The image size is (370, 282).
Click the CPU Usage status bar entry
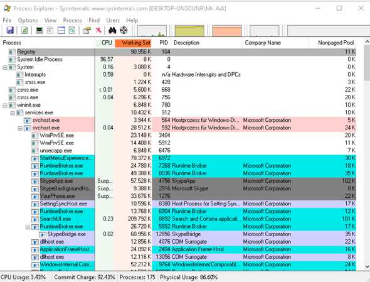click(x=23, y=277)
